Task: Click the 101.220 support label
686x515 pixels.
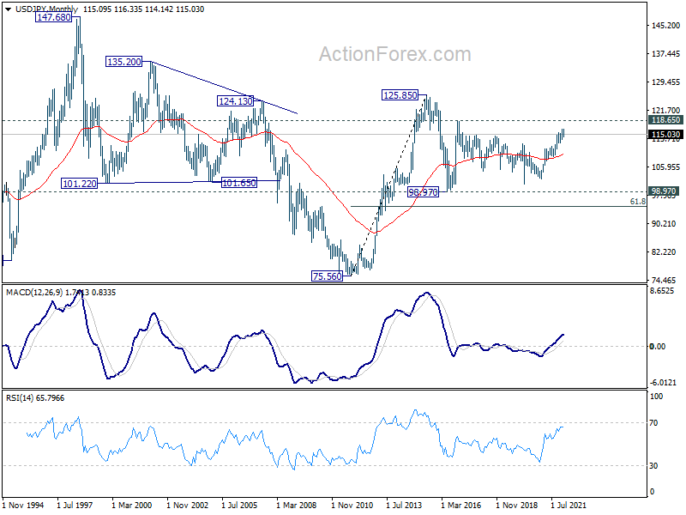Action: (x=79, y=183)
